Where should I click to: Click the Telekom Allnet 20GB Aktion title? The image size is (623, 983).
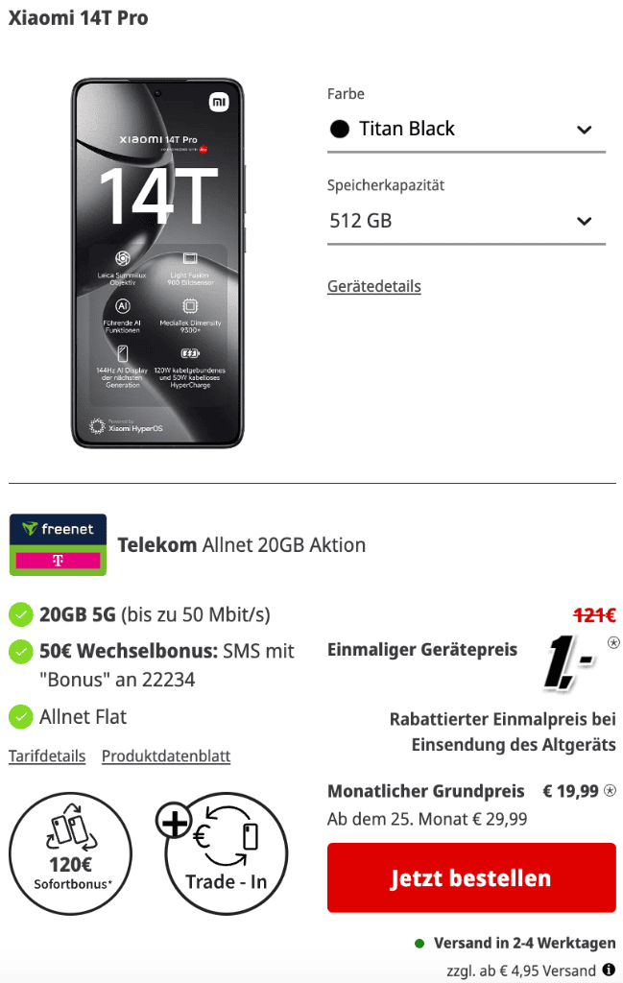coord(241,545)
